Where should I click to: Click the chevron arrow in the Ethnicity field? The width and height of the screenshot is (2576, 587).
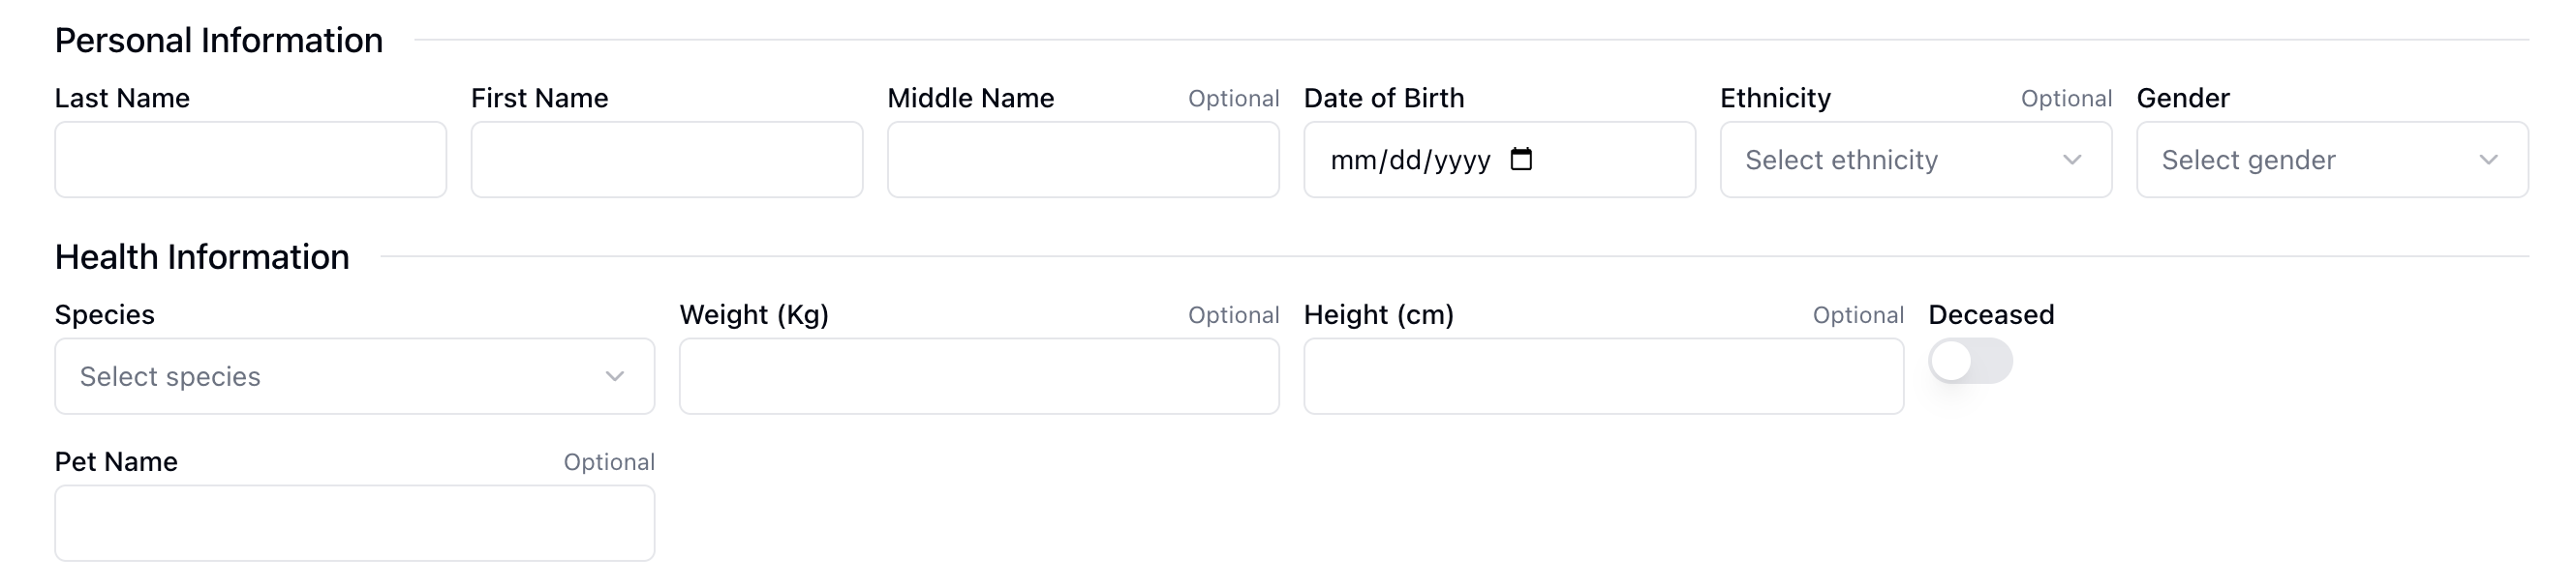(2072, 160)
